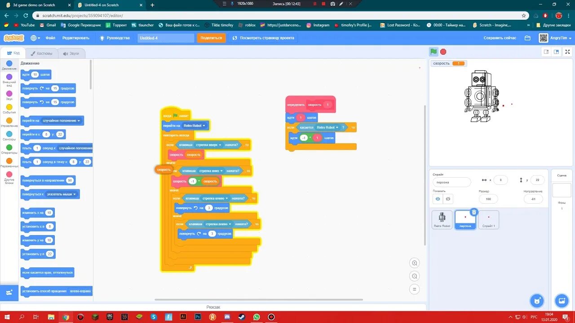Click the choose a sprite button

536,301
